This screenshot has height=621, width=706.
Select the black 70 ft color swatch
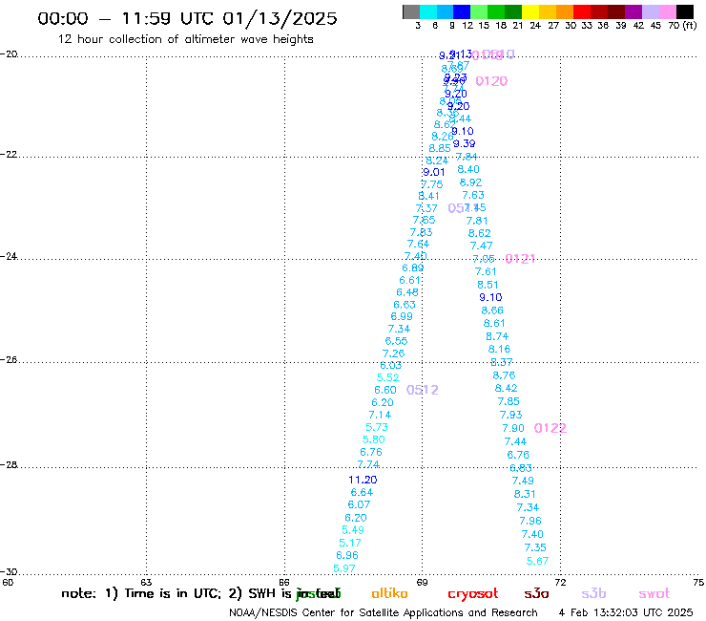(x=685, y=11)
